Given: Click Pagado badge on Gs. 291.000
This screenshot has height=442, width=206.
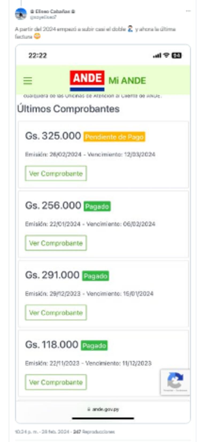Looking at the screenshot, I should (x=96, y=276).
